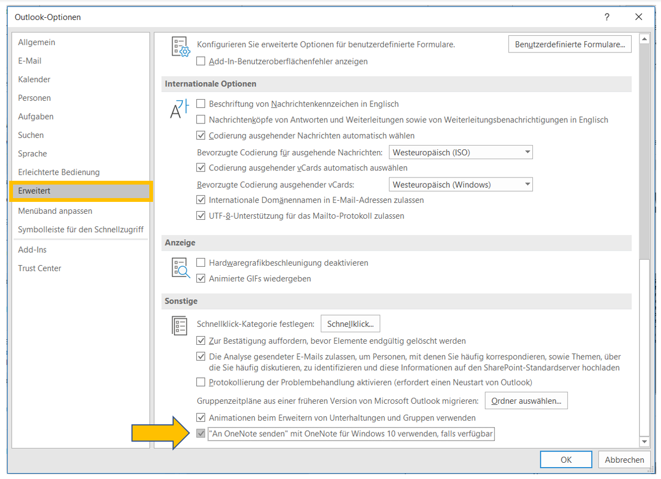Open Menüband anpassen page
Viewport: 661px width, 479px height.
81,211
